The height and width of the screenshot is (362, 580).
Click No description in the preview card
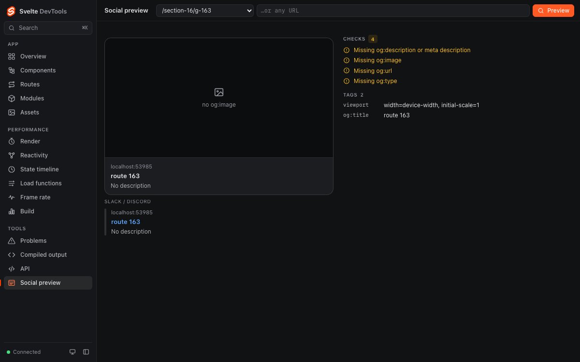pos(130,186)
